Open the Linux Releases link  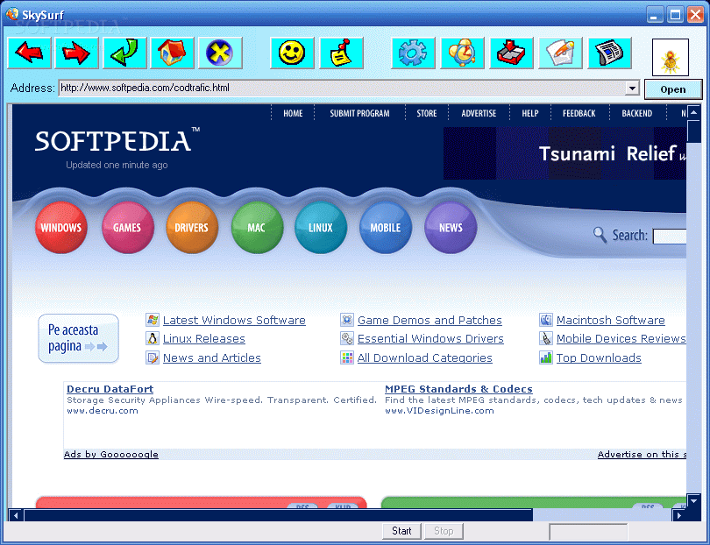(203, 338)
